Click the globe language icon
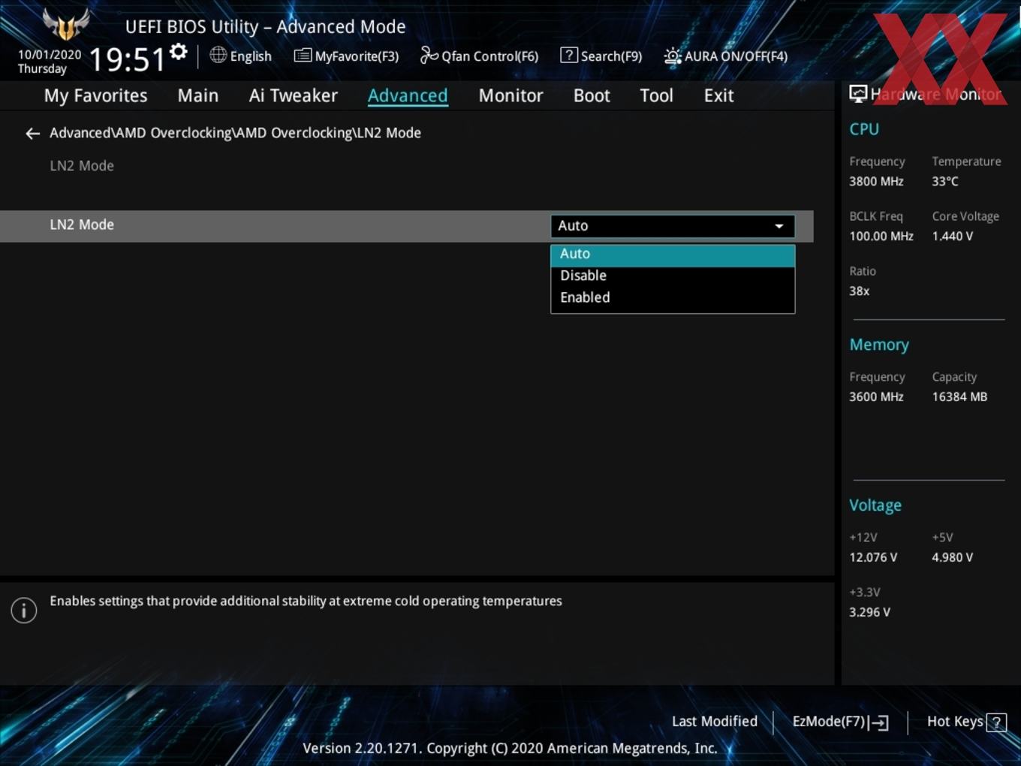The width and height of the screenshot is (1021, 766). (218, 55)
